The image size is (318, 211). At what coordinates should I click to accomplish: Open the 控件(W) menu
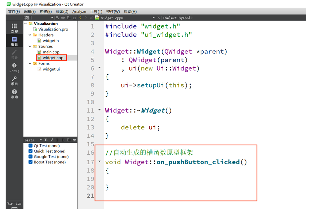click(x=113, y=11)
